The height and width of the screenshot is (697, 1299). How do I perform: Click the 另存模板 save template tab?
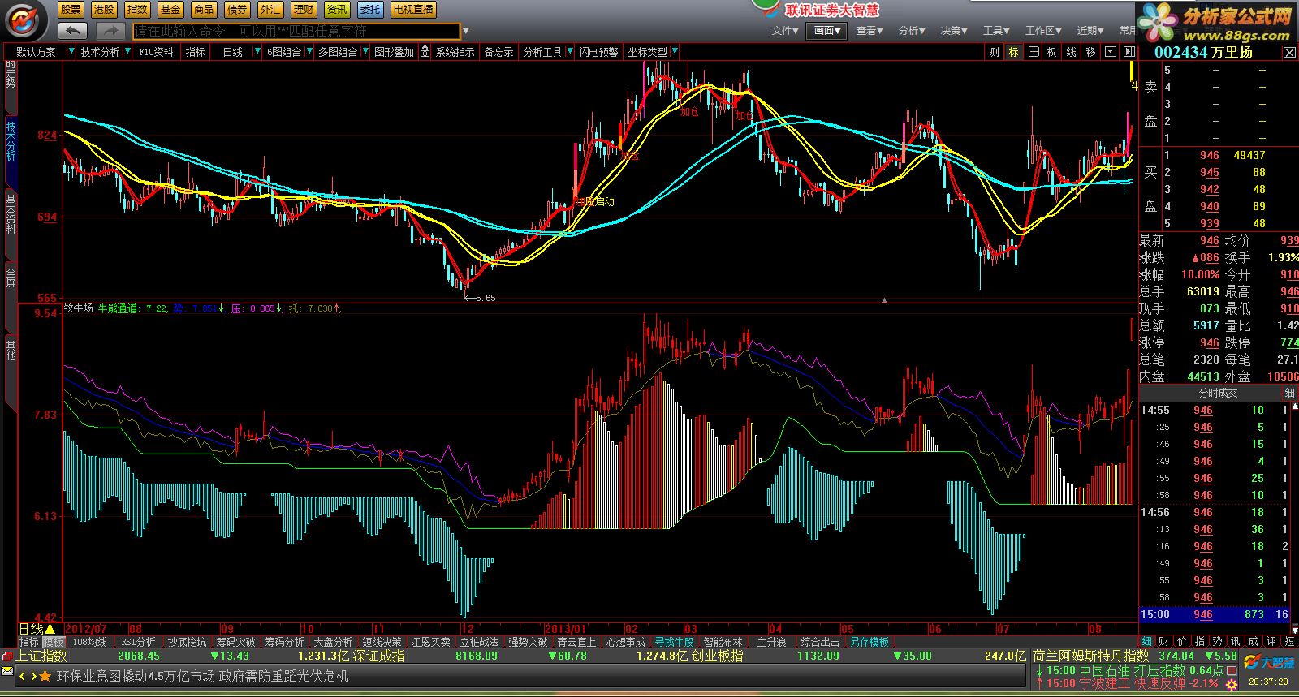[x=869, y=642]
